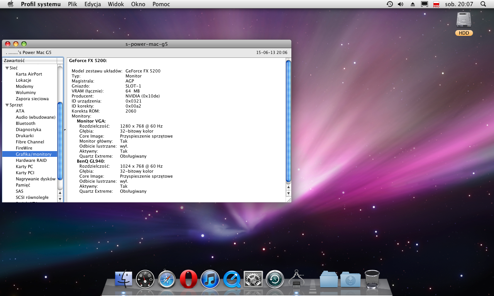The height and width of the screenshot is (296, 494).
Task: Open QuickTime Player in the Dock
Action: click(x=232, y=279)
